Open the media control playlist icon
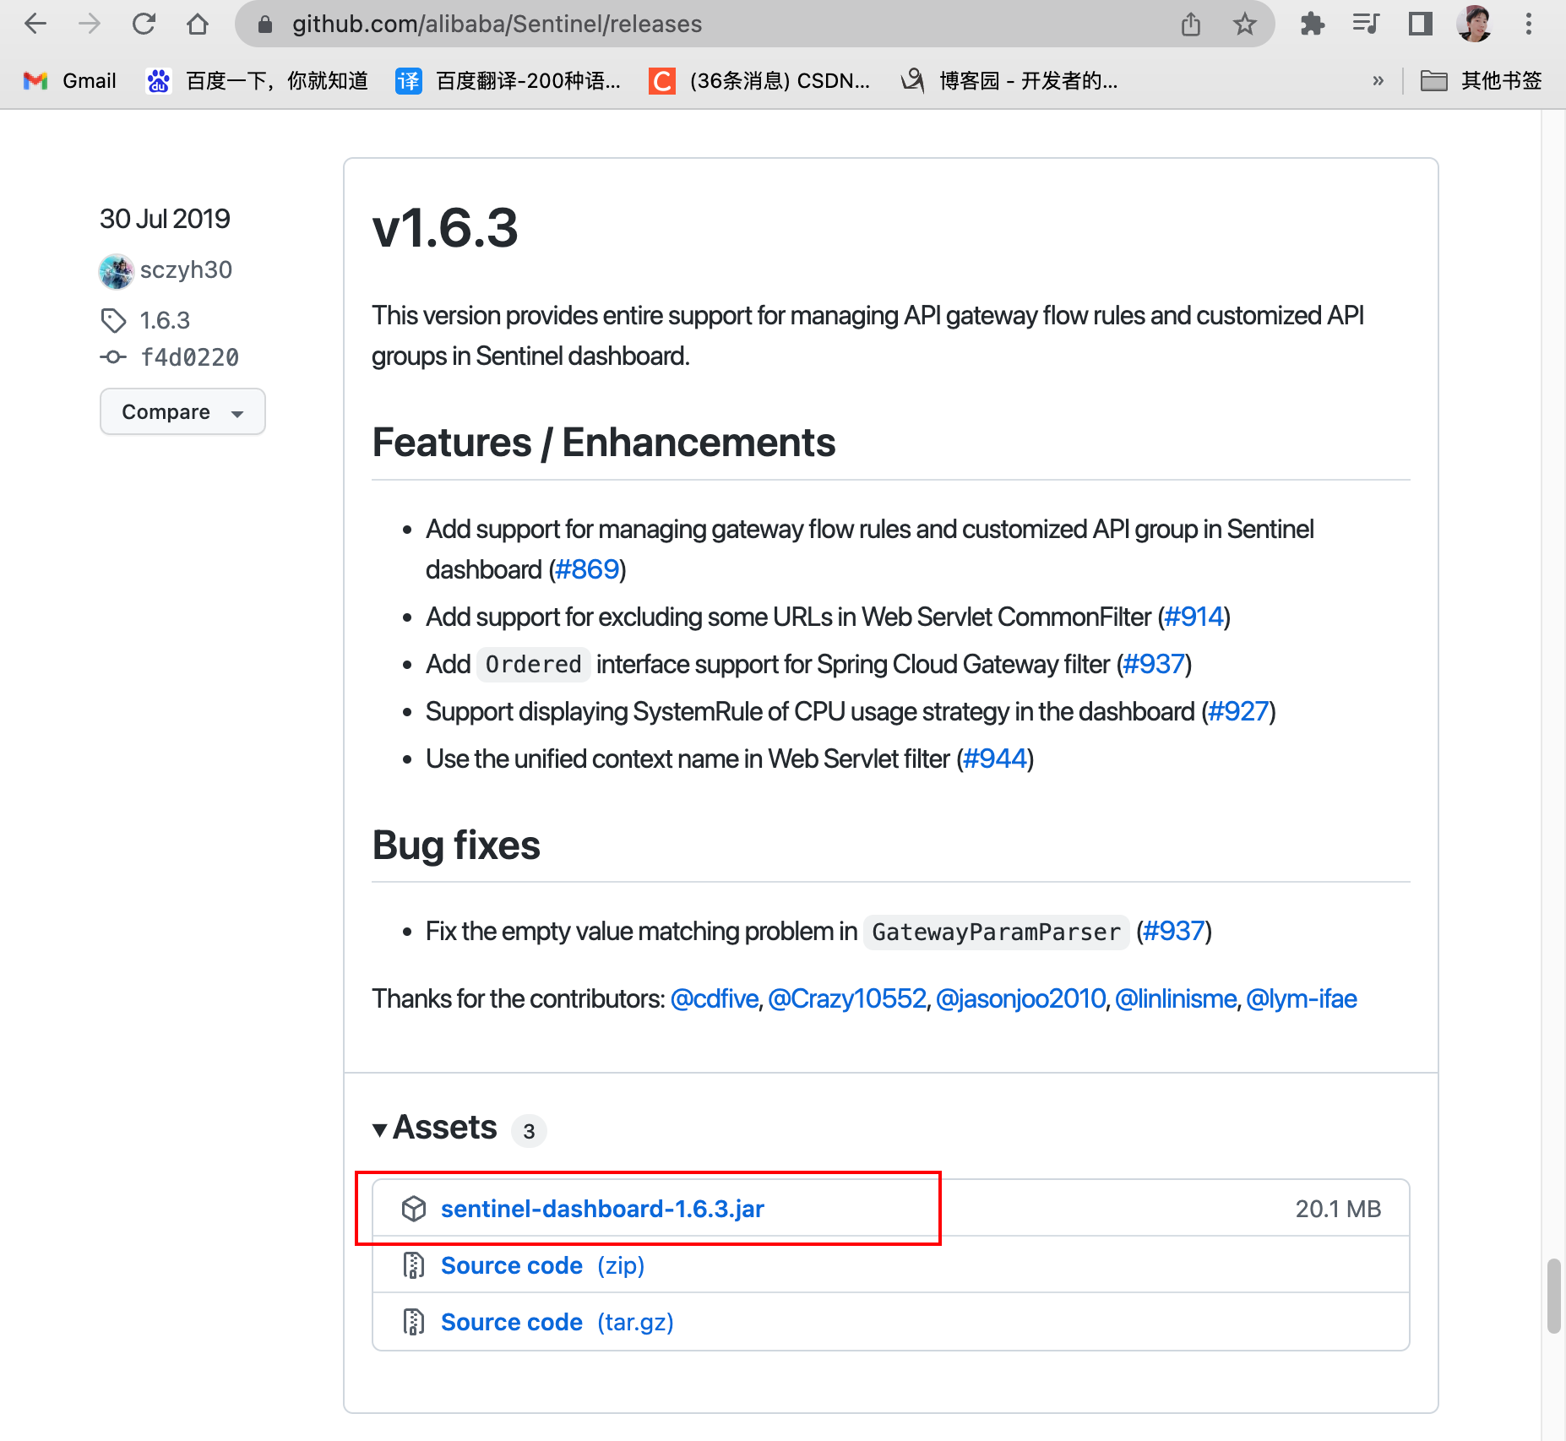The width and height of the screenshot is (1566, 1441). tap(1366, 24)
